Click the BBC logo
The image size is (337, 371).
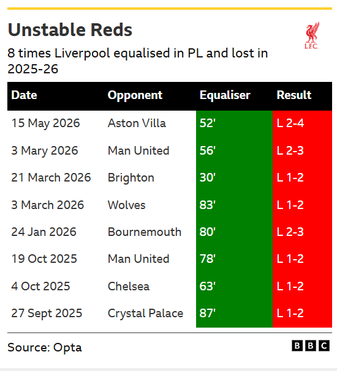[311, 346]
